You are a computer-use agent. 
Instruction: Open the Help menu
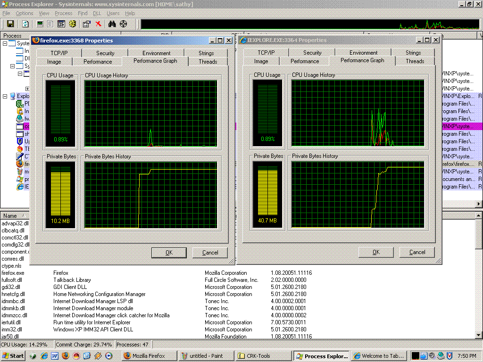130,13
